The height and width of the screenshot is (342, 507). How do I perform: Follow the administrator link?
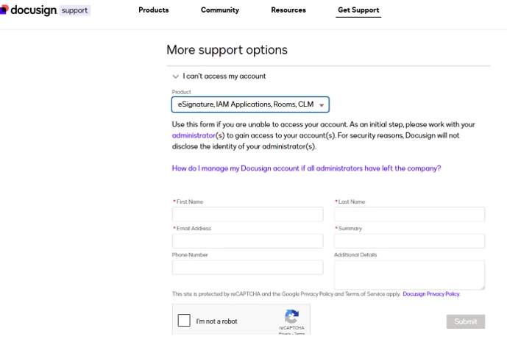pyautogui.click(x=194, y=135)
